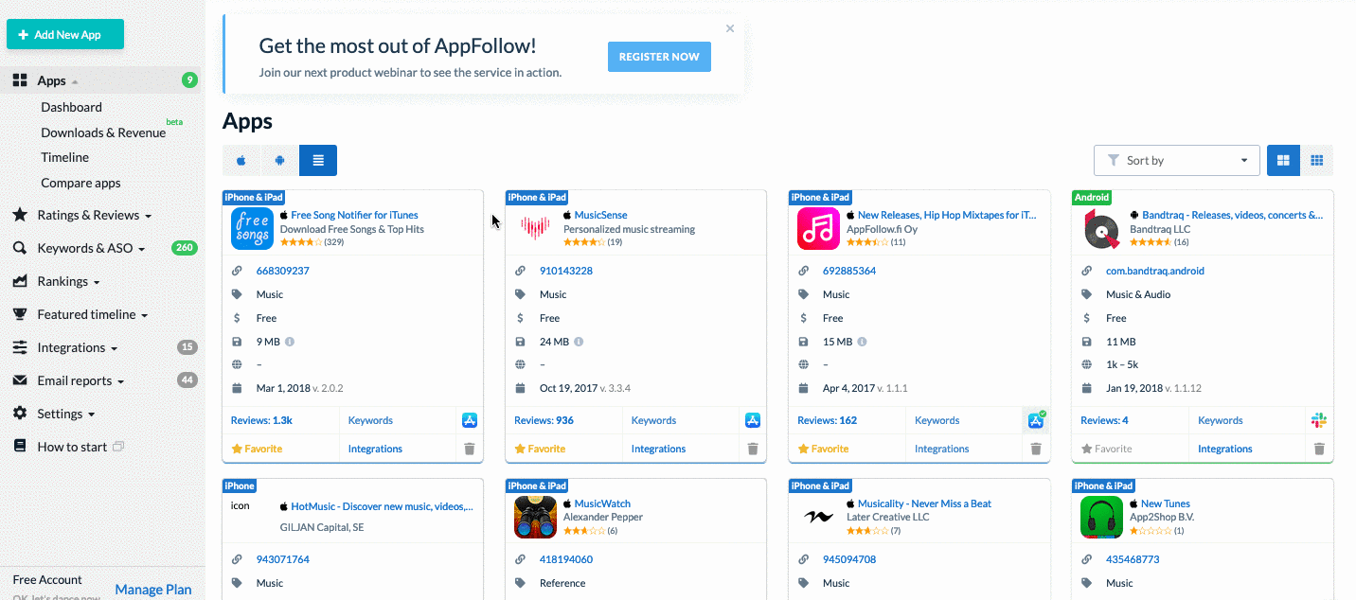Expand the Rankings menu
Viewport: 1356px width, 600px height.
(x=68, y=281)
